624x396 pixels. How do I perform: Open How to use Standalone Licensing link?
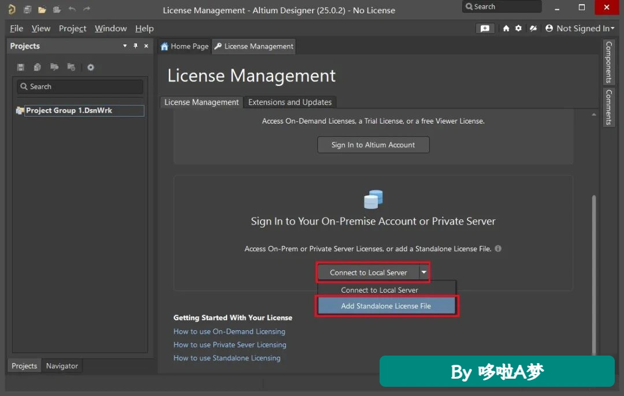click(x=227, y=358)
